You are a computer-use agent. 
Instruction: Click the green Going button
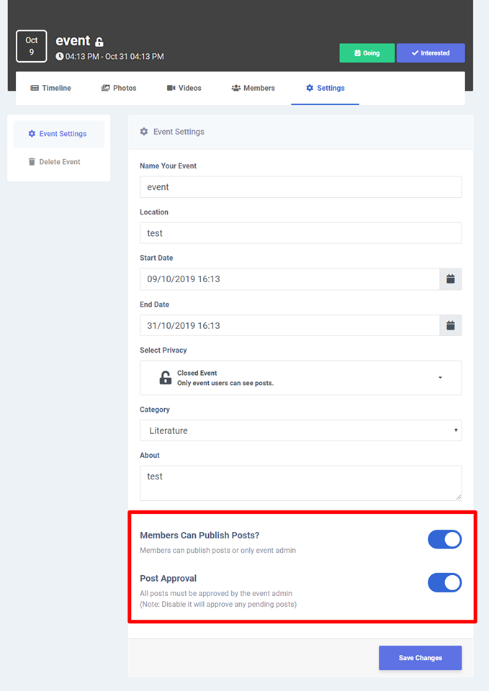(367, 53)
